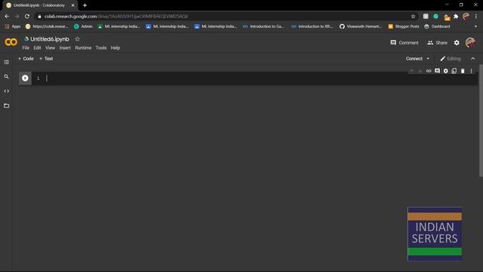Image resolution: width=483 pixels, height=272 pixels.
Task: Rename the notebook title Untitled6.ipynb
Action: click(50, 39)
